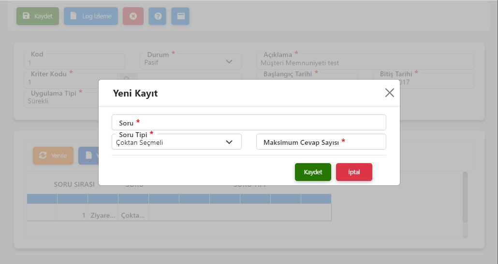Image resolution: width=498 pixels, height=264 pixels.
Task: Click the green Kaydet button in dialog
Action: click(x=313, y=172)
